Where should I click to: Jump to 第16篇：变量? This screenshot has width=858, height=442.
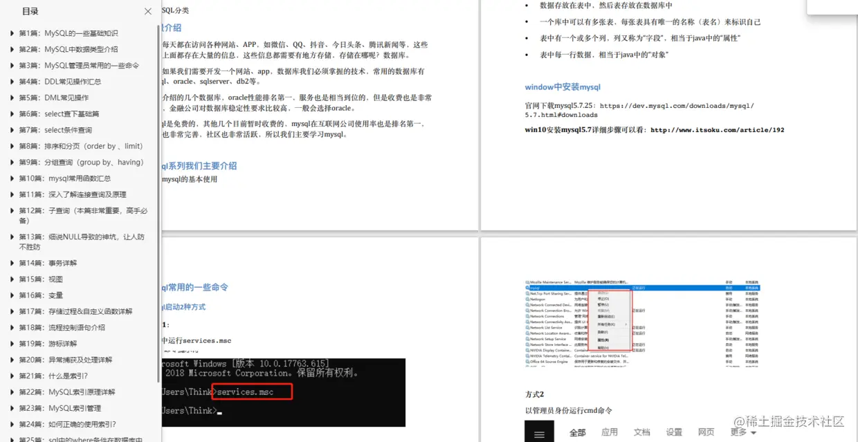point(41,295)
